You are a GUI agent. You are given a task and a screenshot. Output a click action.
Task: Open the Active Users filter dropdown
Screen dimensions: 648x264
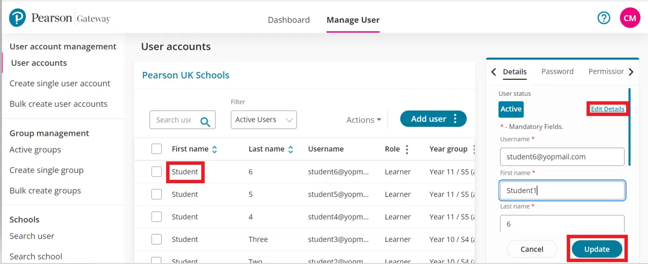click(x=263, y=120)
